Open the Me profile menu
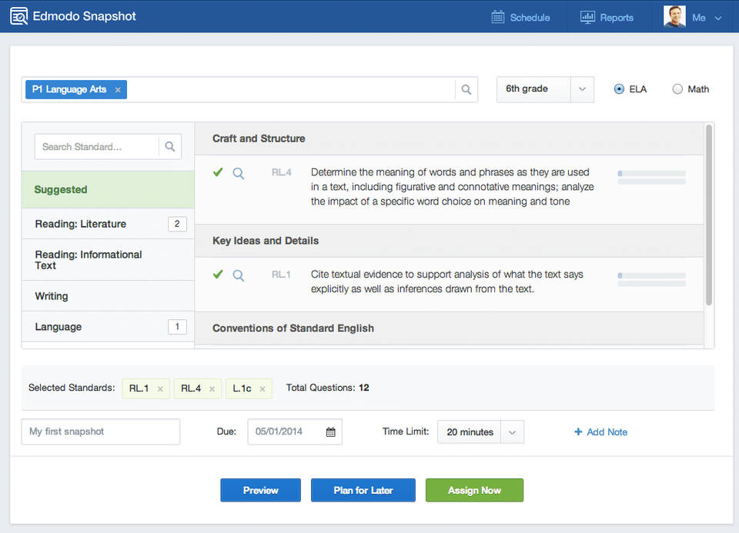Screen dimensions: 739x533 pos(717,18)
